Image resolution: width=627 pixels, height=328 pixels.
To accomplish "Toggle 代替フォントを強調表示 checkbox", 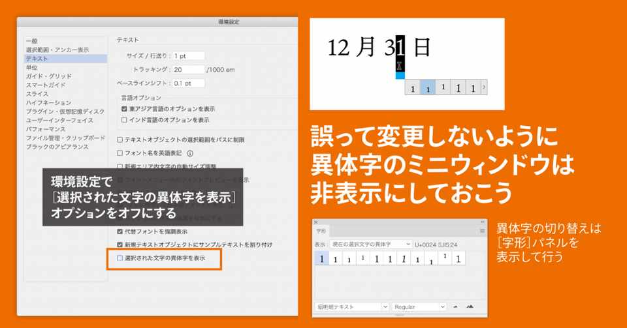I will point(120,231).
